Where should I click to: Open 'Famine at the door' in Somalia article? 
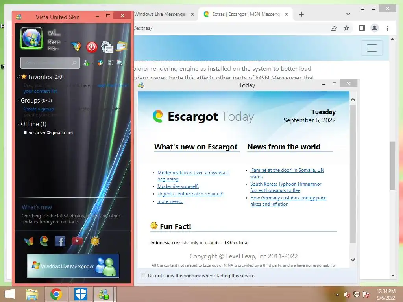coord(287,173)
